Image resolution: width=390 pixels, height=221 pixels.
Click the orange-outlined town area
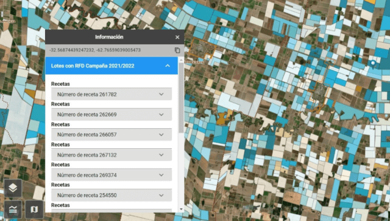[202, 48]
